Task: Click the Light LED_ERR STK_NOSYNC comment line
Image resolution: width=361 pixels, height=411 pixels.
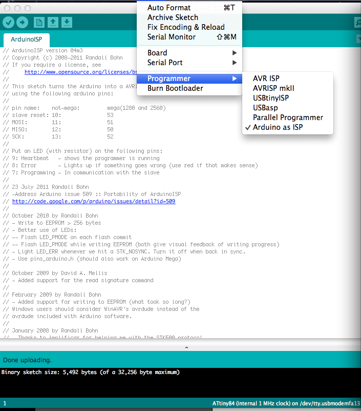Action: [x=124, y=251]
